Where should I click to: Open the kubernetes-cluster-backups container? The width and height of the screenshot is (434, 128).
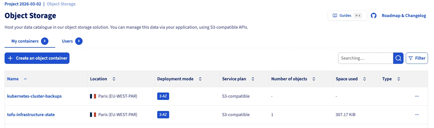[34, 96]
